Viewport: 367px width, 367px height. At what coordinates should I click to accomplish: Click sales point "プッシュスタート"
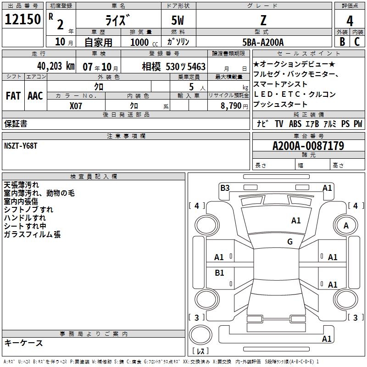tap(280, 104)
